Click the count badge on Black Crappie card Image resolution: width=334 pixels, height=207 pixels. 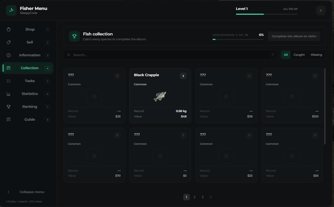[183, 76]
